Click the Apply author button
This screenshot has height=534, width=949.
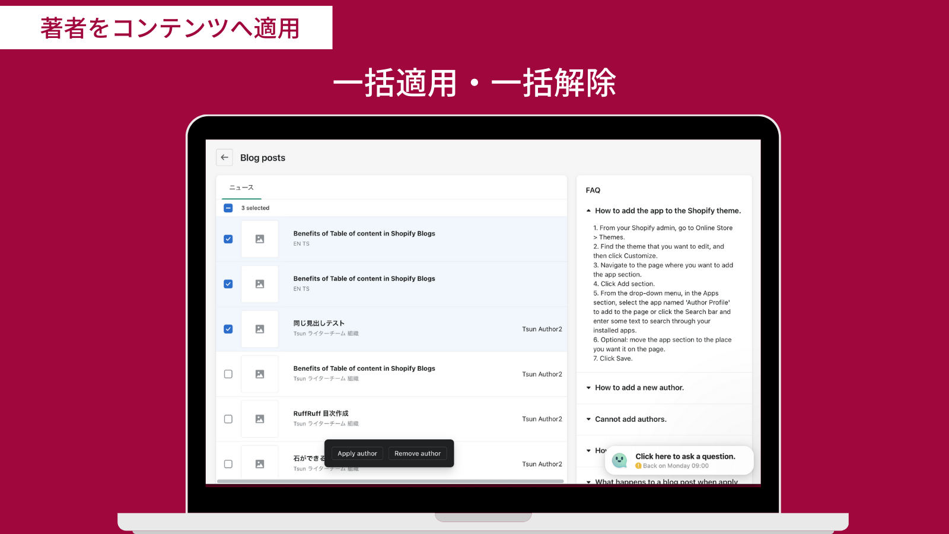click(357, 453)
